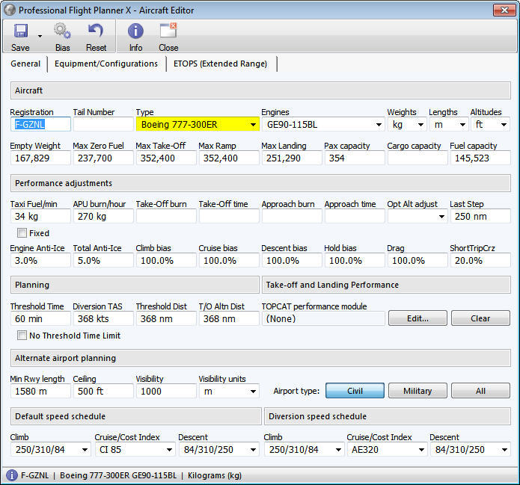Click the Engine Anti-Ice field

point(40,260)
